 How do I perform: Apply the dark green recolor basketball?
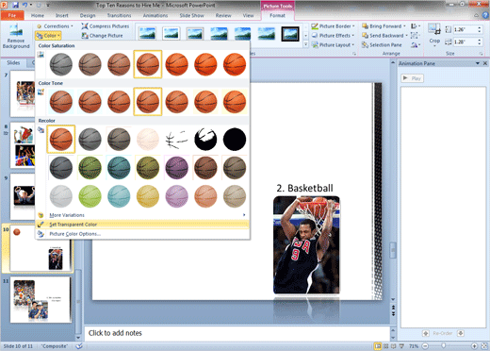point(90,168)
